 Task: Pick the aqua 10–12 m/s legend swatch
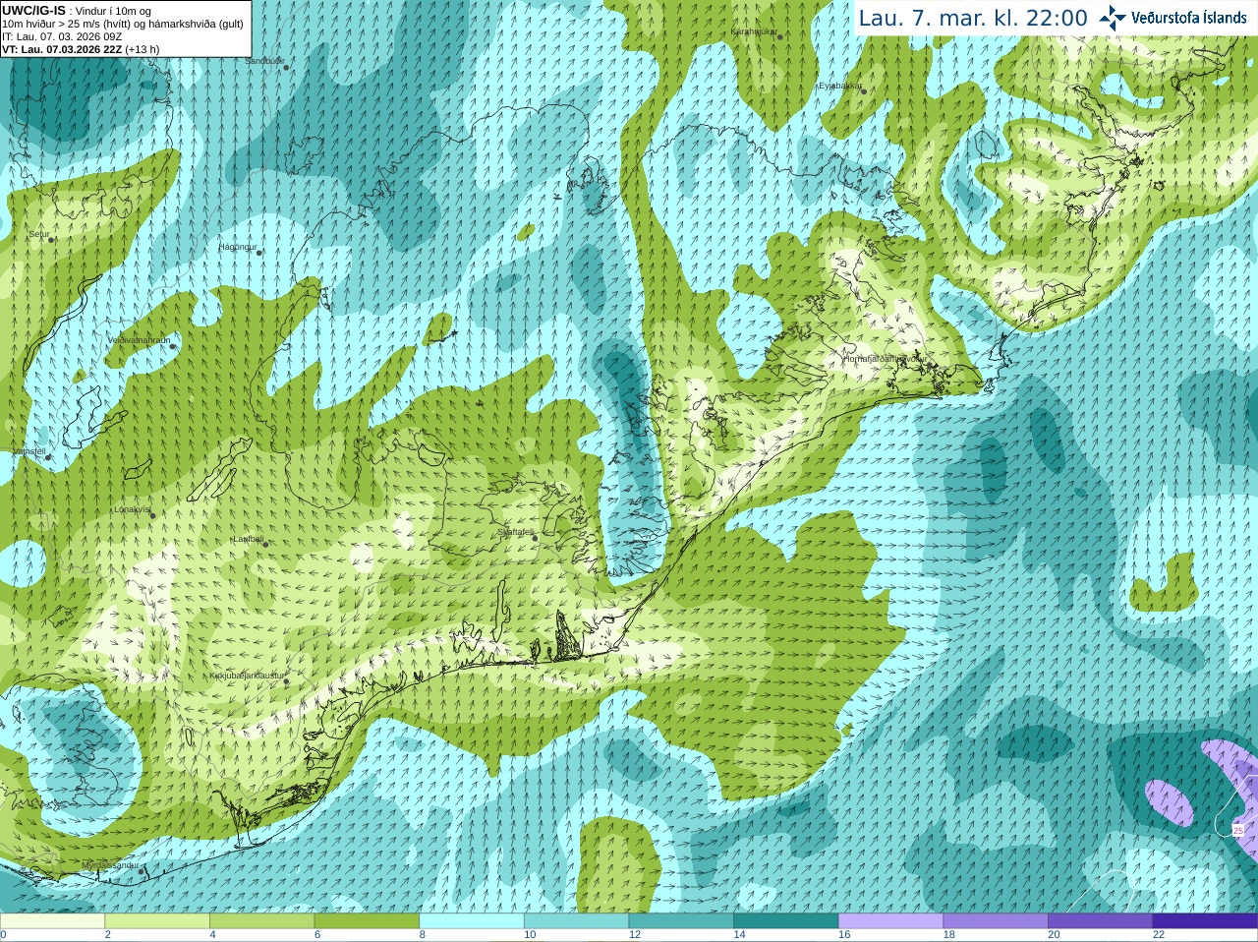coord(576,921)
